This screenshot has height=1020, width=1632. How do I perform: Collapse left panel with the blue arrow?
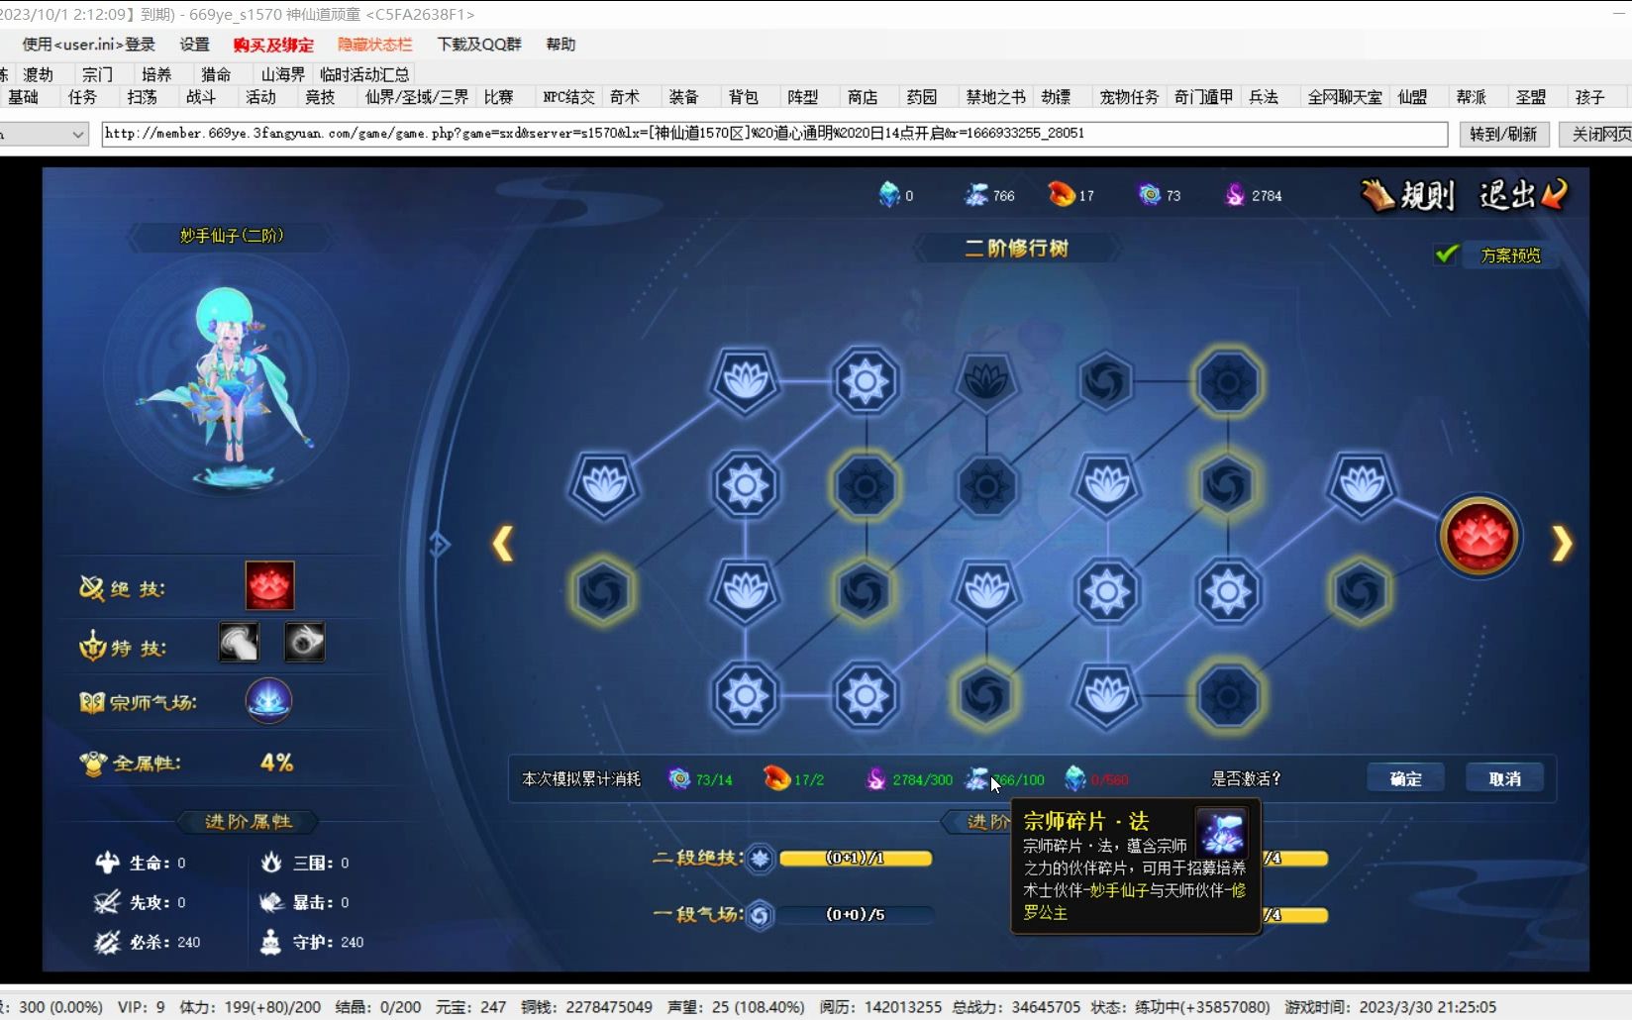[440, 544]
